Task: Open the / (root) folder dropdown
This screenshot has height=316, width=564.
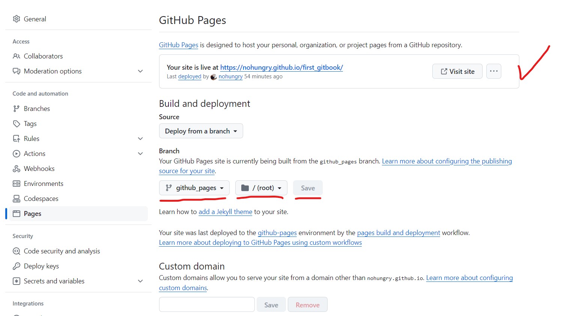Action: (x=261, y=188)
